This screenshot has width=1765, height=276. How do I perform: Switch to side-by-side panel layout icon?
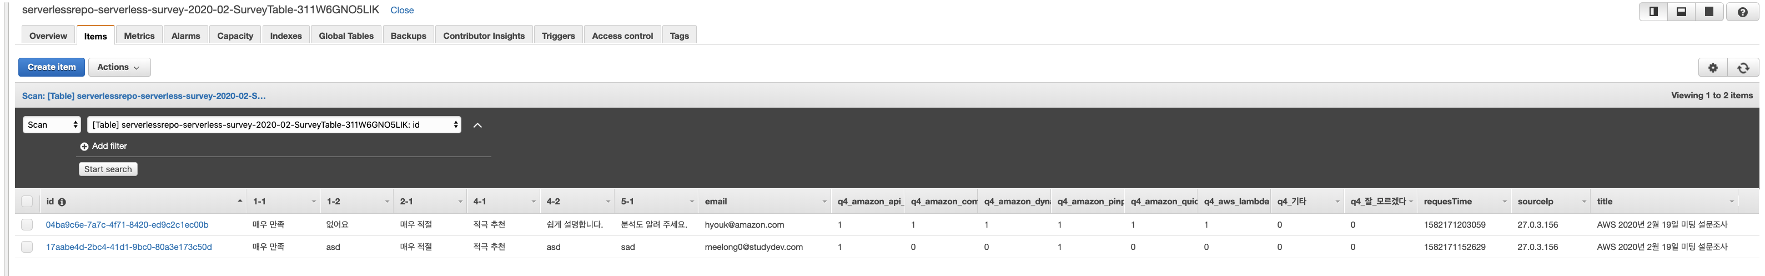1653,12
